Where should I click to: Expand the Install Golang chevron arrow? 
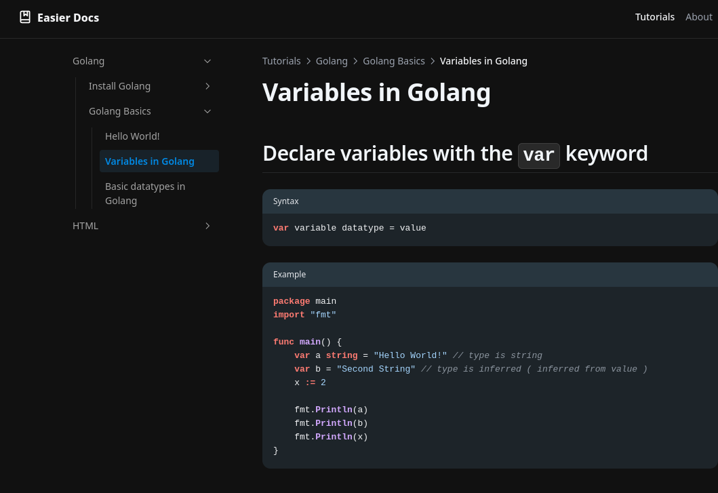(x=207, y=86)
